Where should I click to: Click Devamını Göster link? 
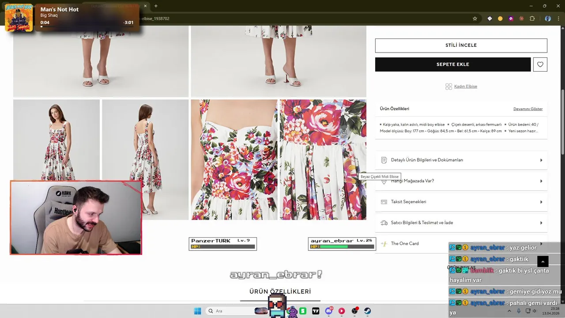click(528, 109)
